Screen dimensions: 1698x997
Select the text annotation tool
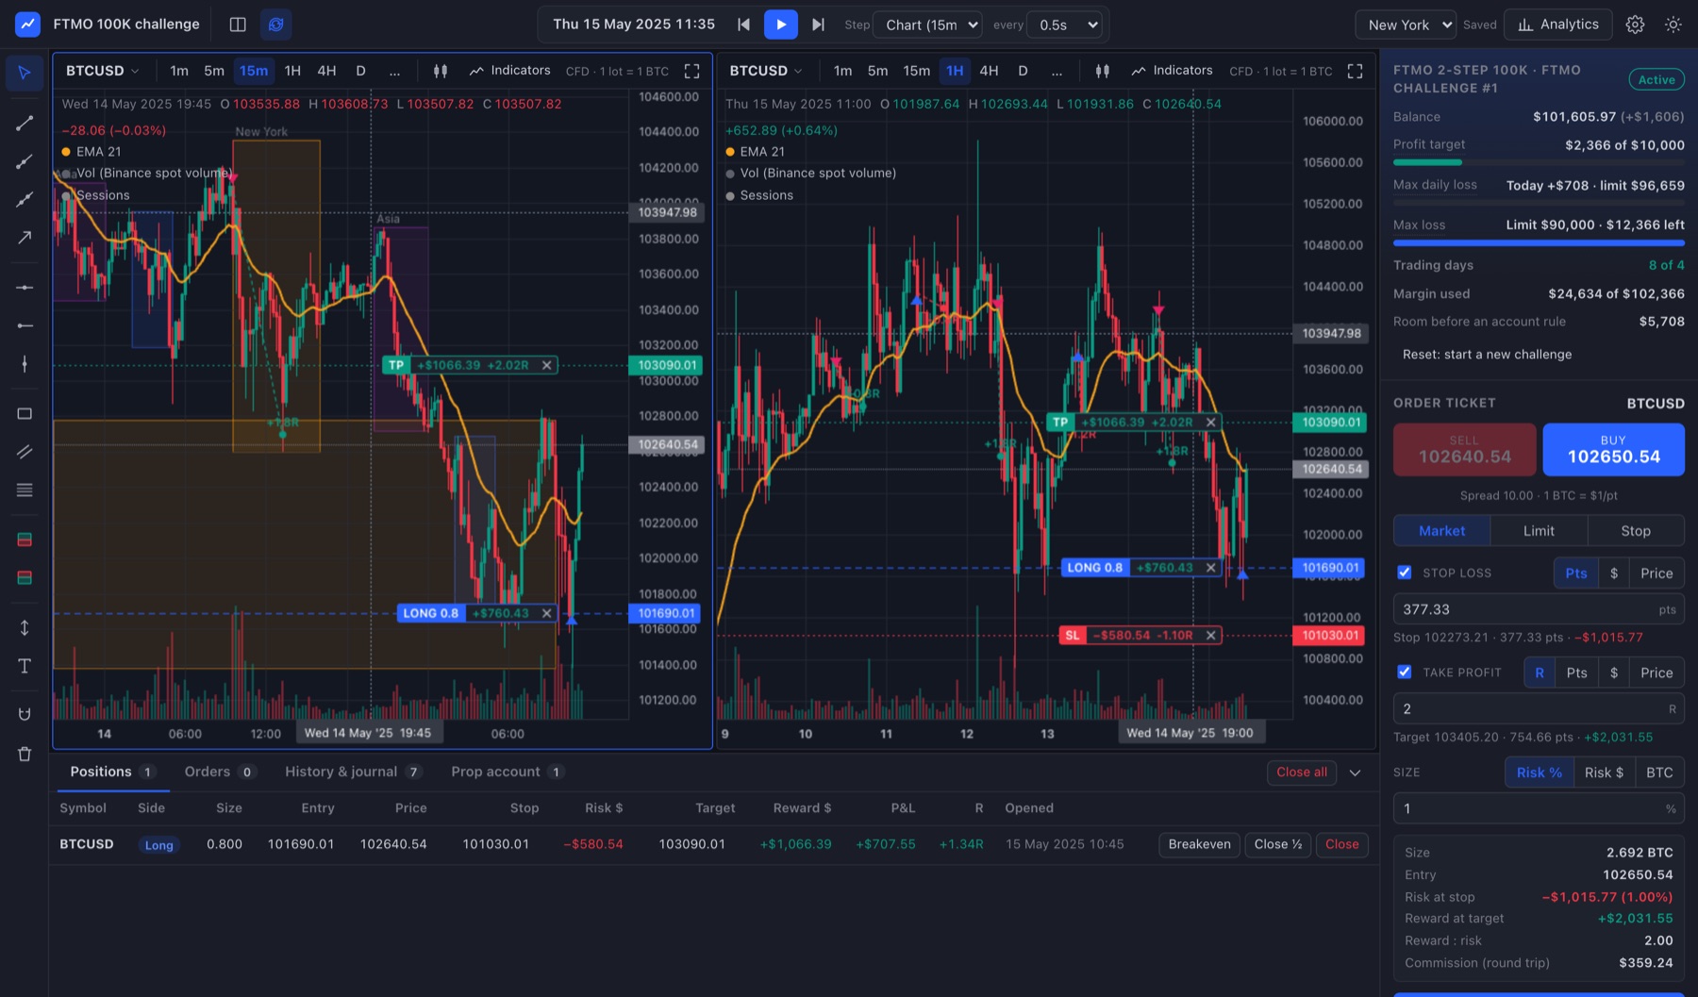click(x=25, y=666)
